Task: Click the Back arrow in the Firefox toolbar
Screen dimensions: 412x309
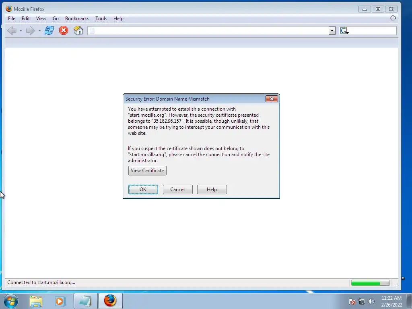Action: [12, 31]
